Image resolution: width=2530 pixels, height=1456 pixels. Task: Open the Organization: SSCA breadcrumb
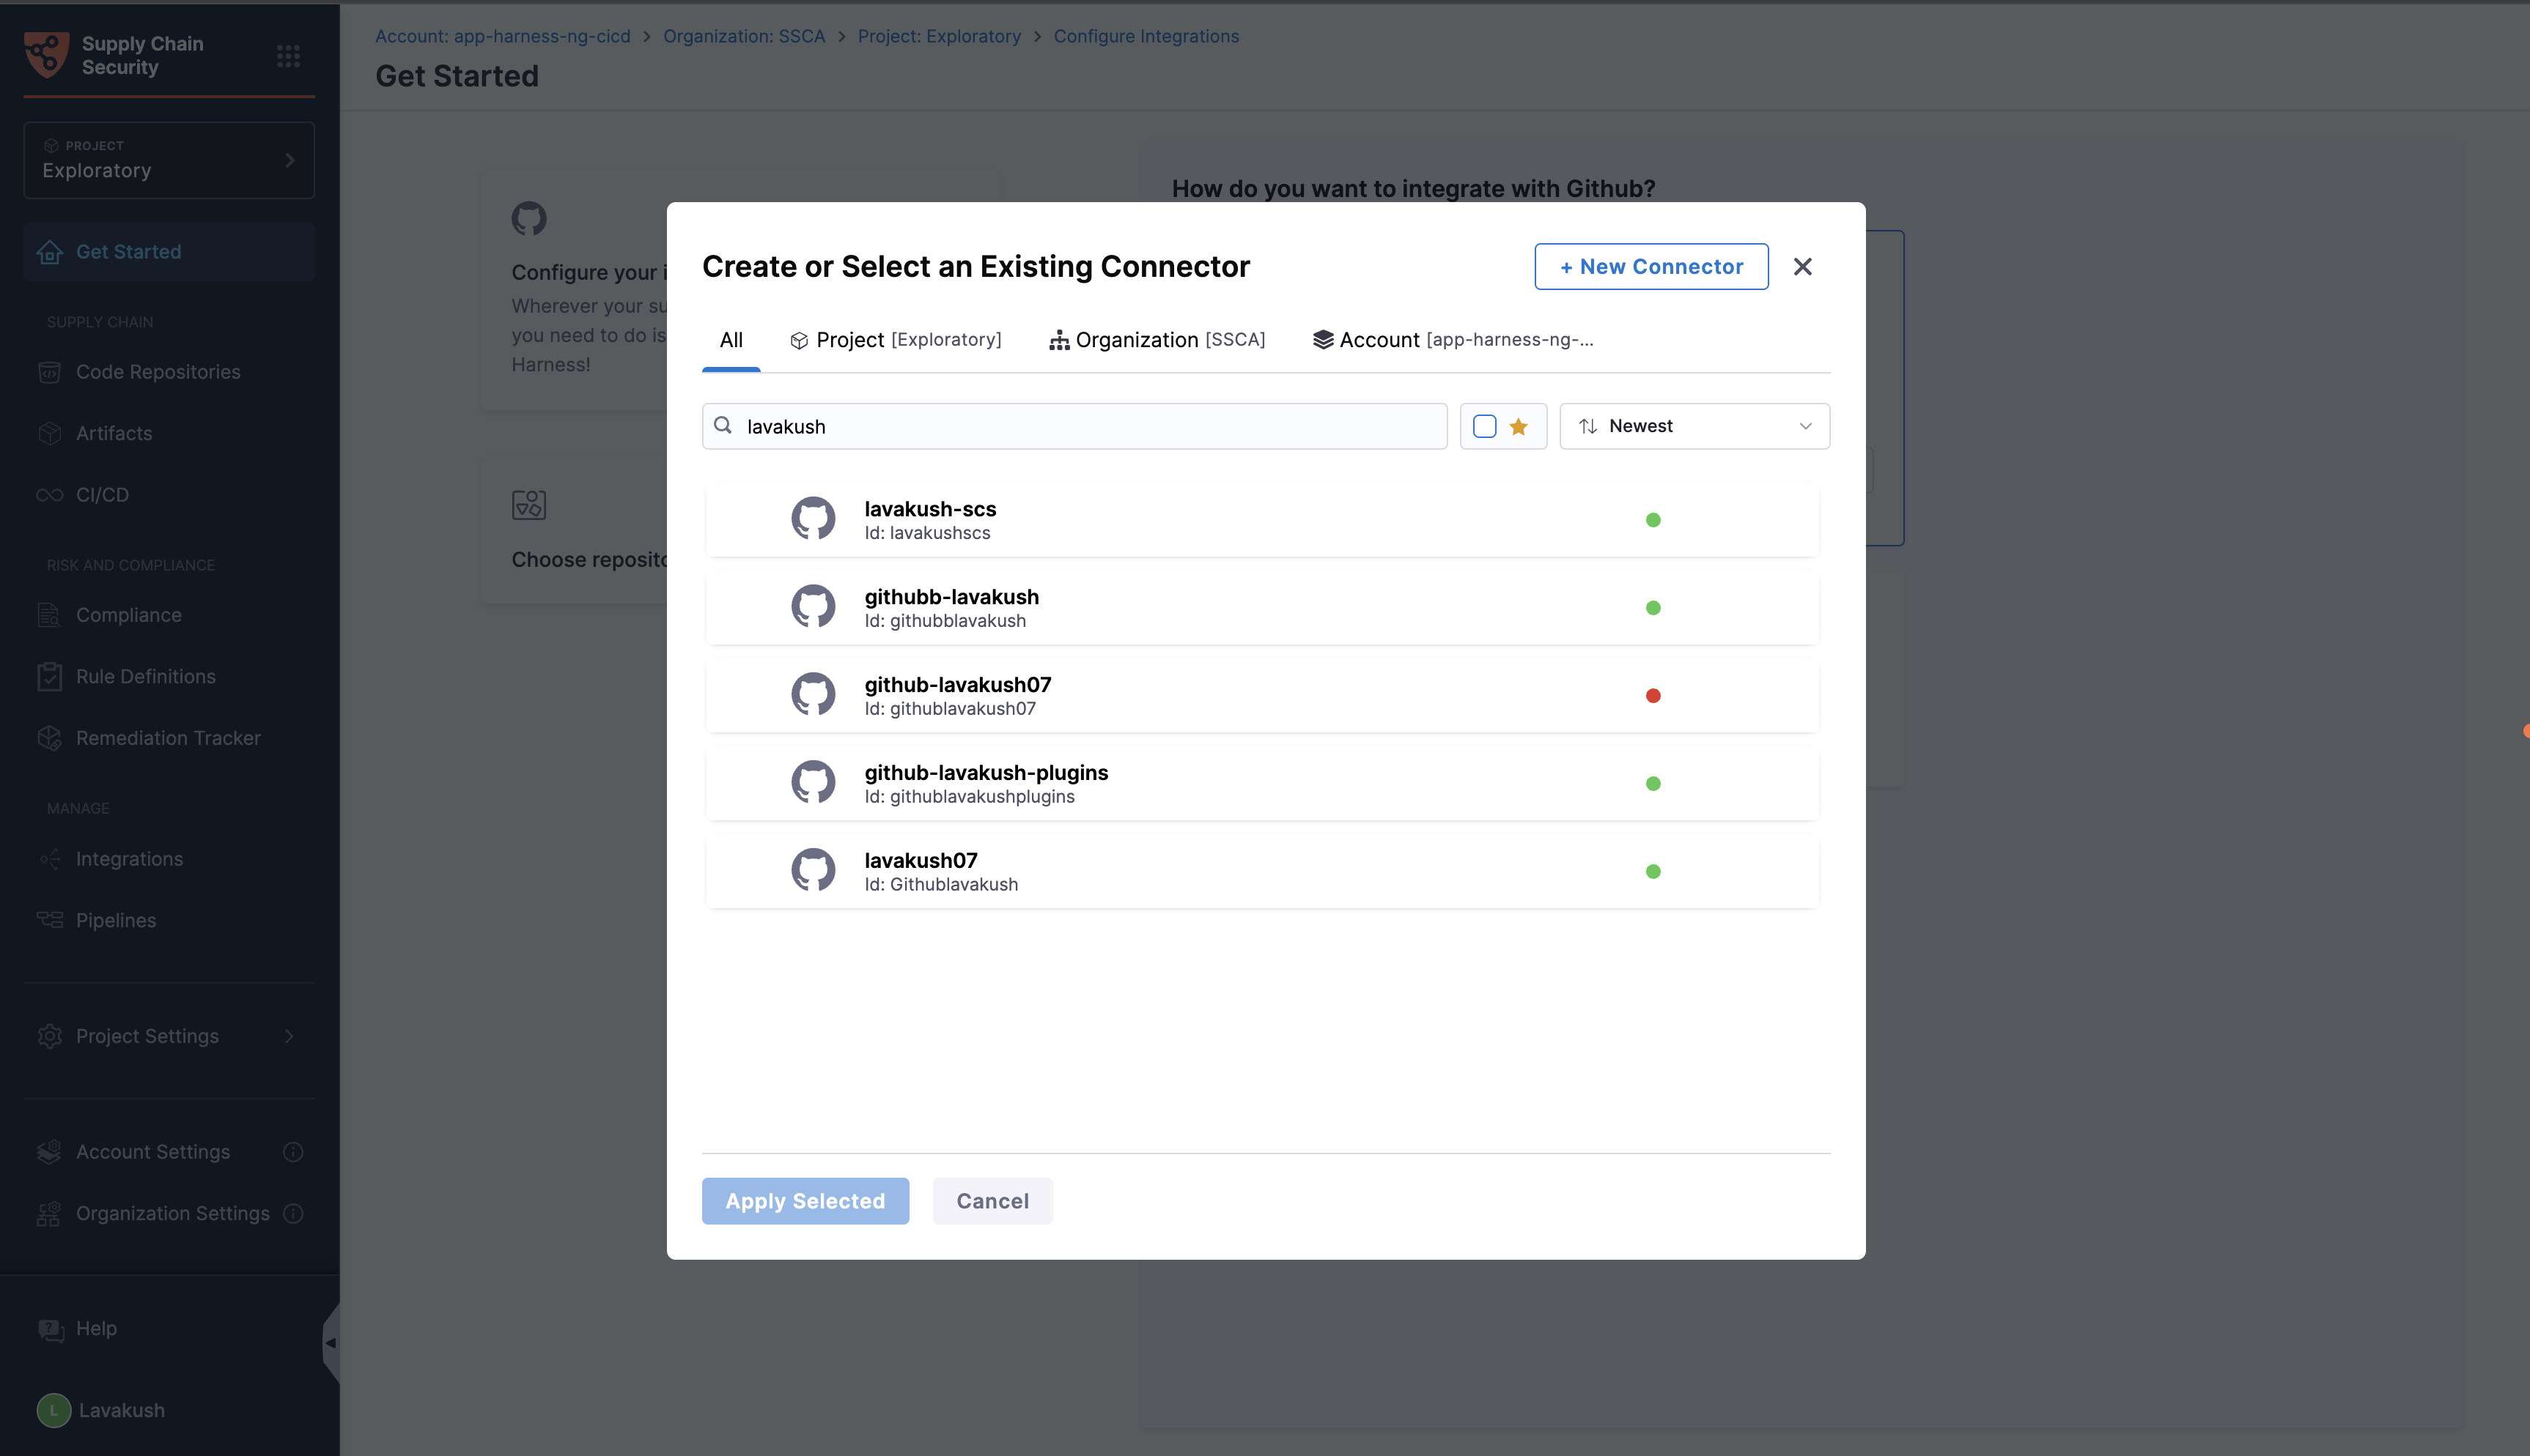[x=745, y=36]
